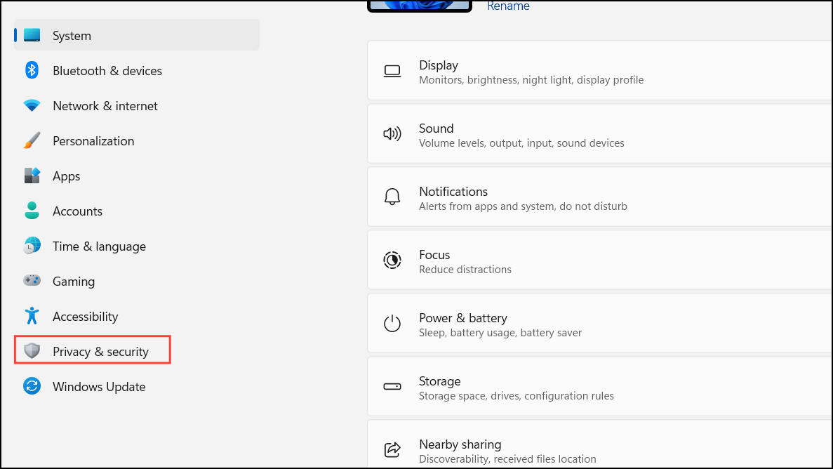Viewport: 833px width, 469px height.
Task: Rename this PC using Rename link
Action: [508, 6]
